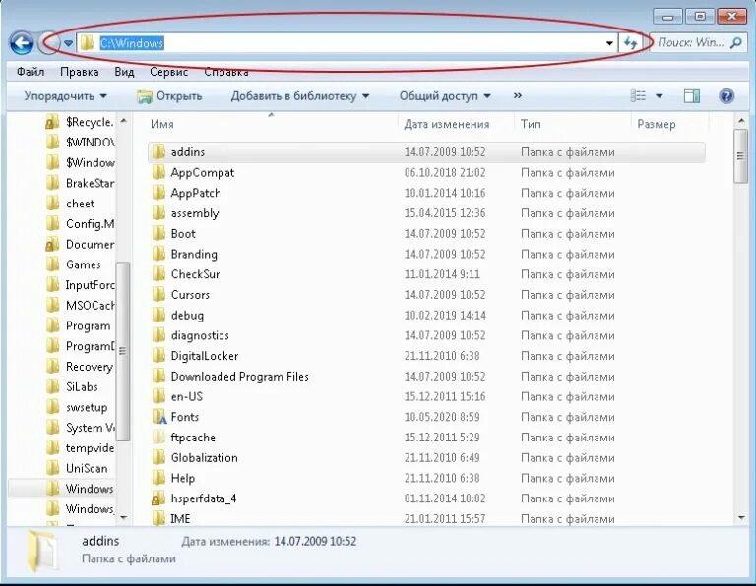Show more toolbar commands chevron
The image size is (756, 586).
coord(518,95)
